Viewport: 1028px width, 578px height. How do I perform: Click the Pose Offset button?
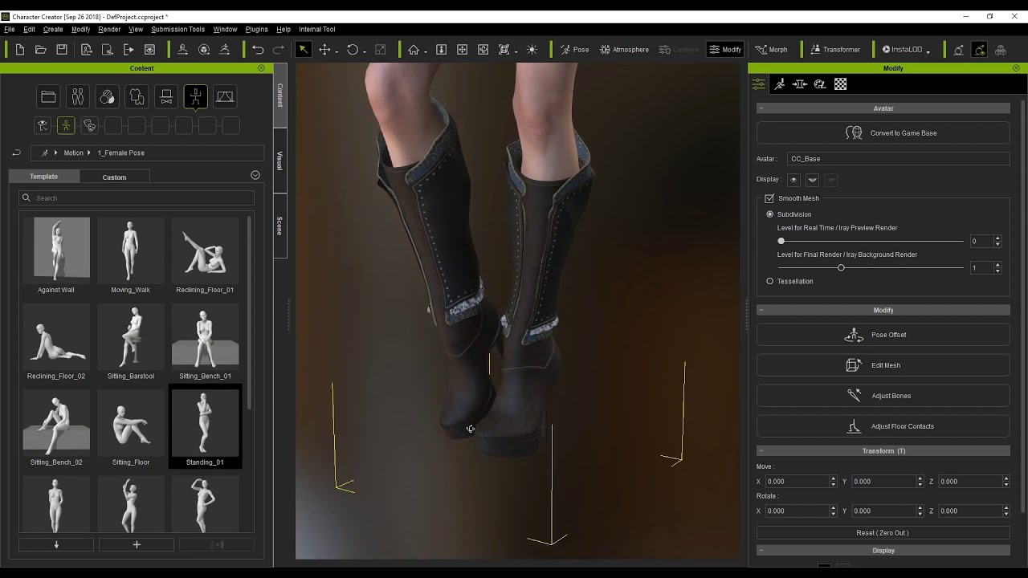pos(883,335)
